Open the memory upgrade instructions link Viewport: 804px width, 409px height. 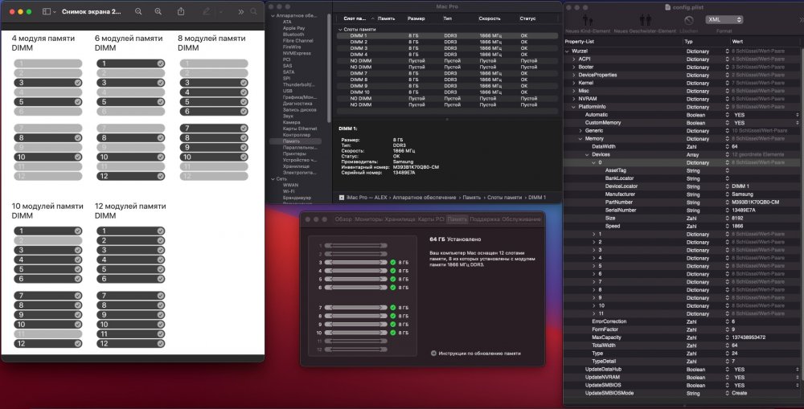coord(479,353)
